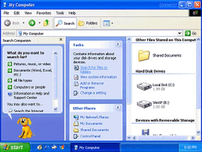This screenshot has width=202, height=152.
Task: Click the View system information icon
Action: click(x=76, y=77)
